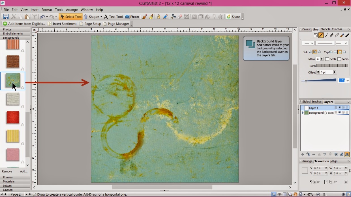Open Page Setup
The height and width of the screenshot is (197, 351).
[x=90, y=24]
